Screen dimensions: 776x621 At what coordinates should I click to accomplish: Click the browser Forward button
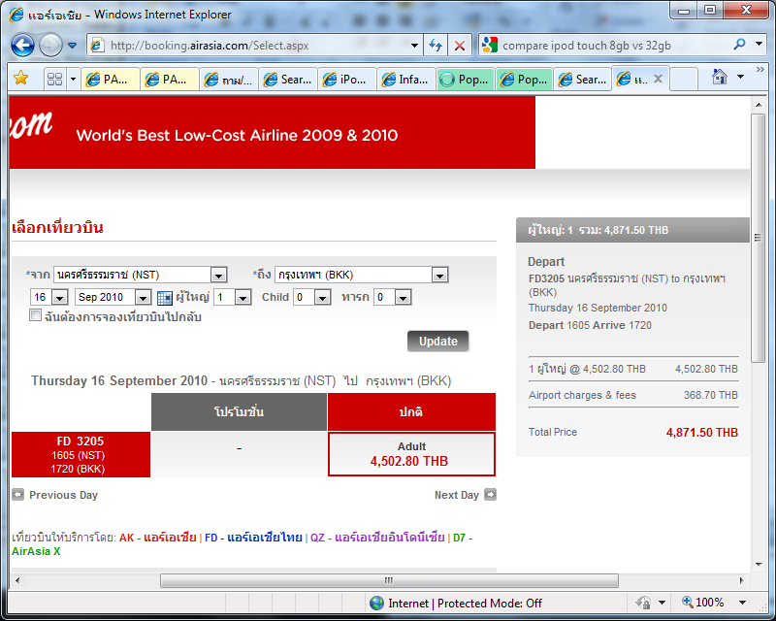tap(50, 46)
